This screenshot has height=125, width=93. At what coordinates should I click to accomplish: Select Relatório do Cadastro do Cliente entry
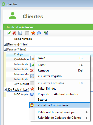click(x=60, y=118)
